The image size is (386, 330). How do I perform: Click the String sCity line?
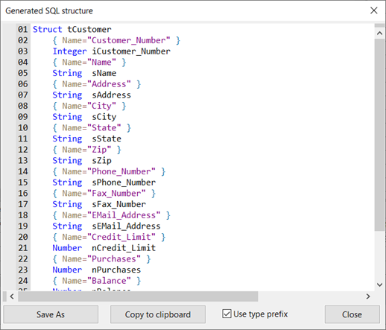point(84,117)
